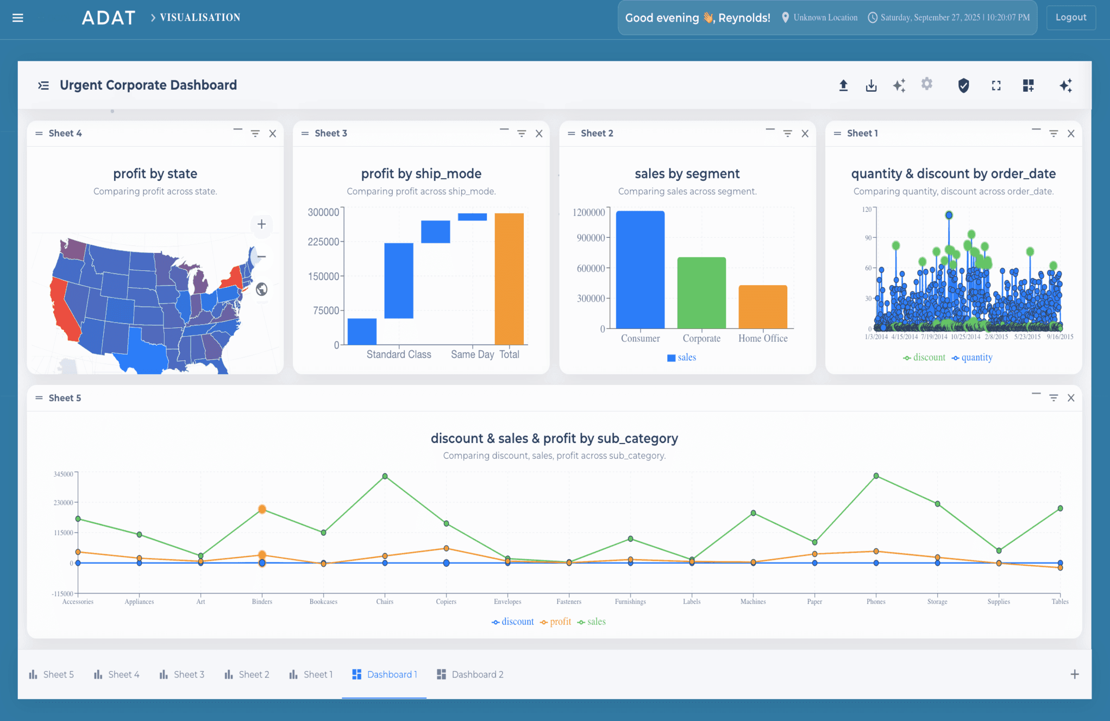Image resolution: width=1110 pixels, height=721 pixels.
Task: Zoom in on the profit by state map
Action: click(261, 224)
